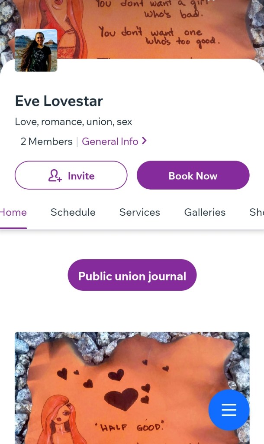Tap the Invite button label

point(81,176)
